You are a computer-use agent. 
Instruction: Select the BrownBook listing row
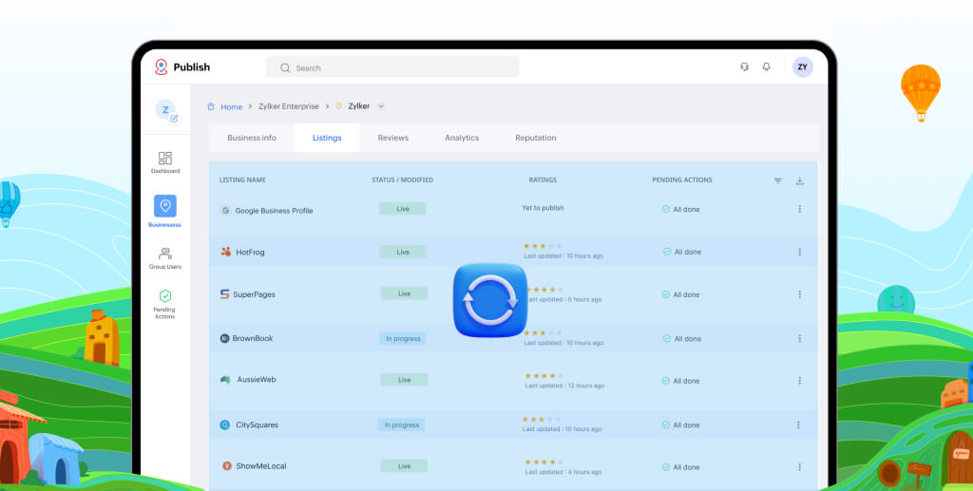252,338
